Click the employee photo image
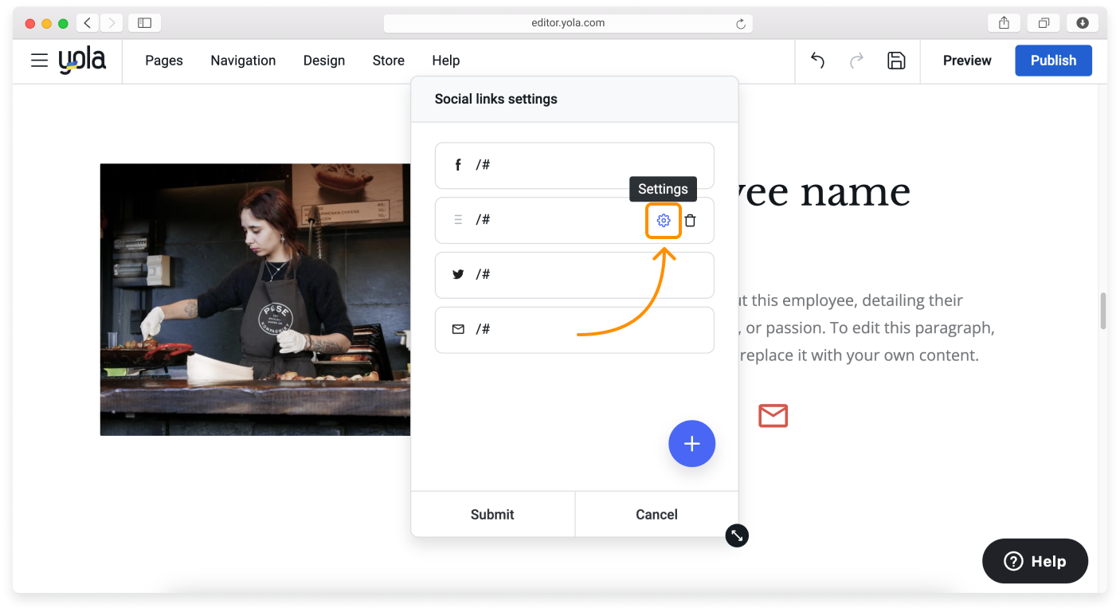 pyautogui.click(x=255, y=300)
